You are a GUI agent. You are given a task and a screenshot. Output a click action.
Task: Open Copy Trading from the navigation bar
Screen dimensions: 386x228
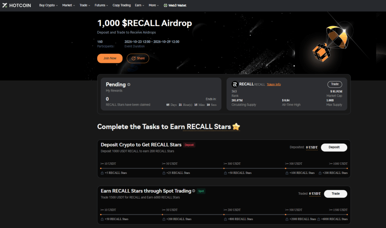point(122,5)
